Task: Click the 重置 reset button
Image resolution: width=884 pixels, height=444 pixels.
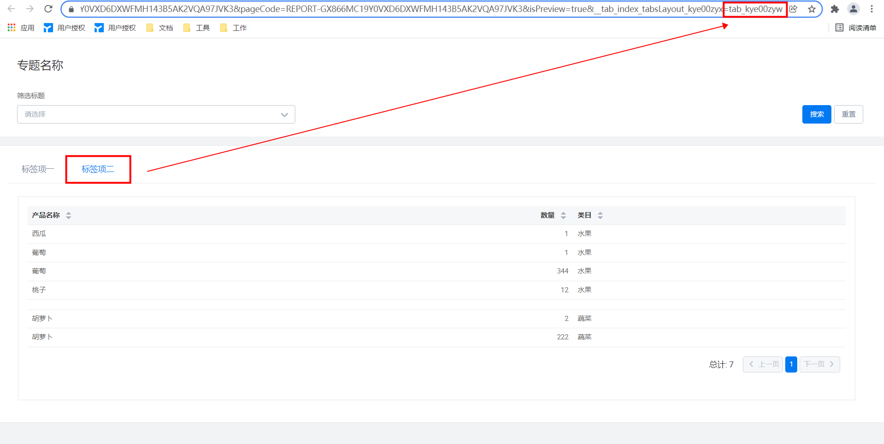Action: [x=848, y=114]
